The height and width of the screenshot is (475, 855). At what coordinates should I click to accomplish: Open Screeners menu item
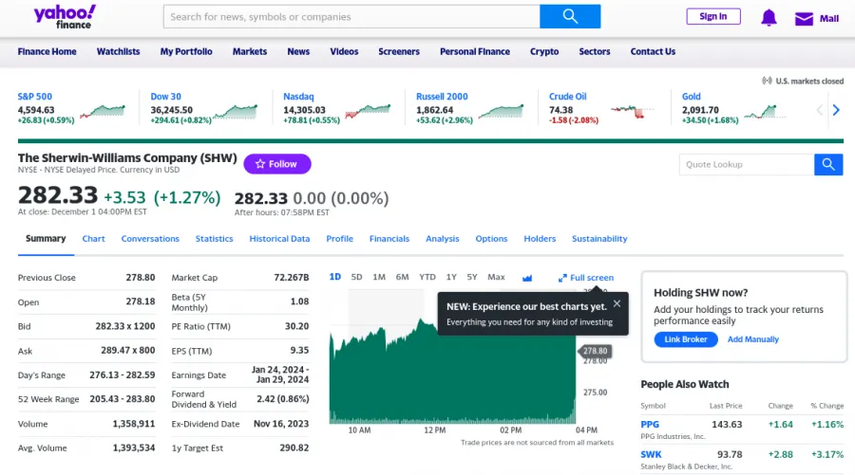[399, 52]
